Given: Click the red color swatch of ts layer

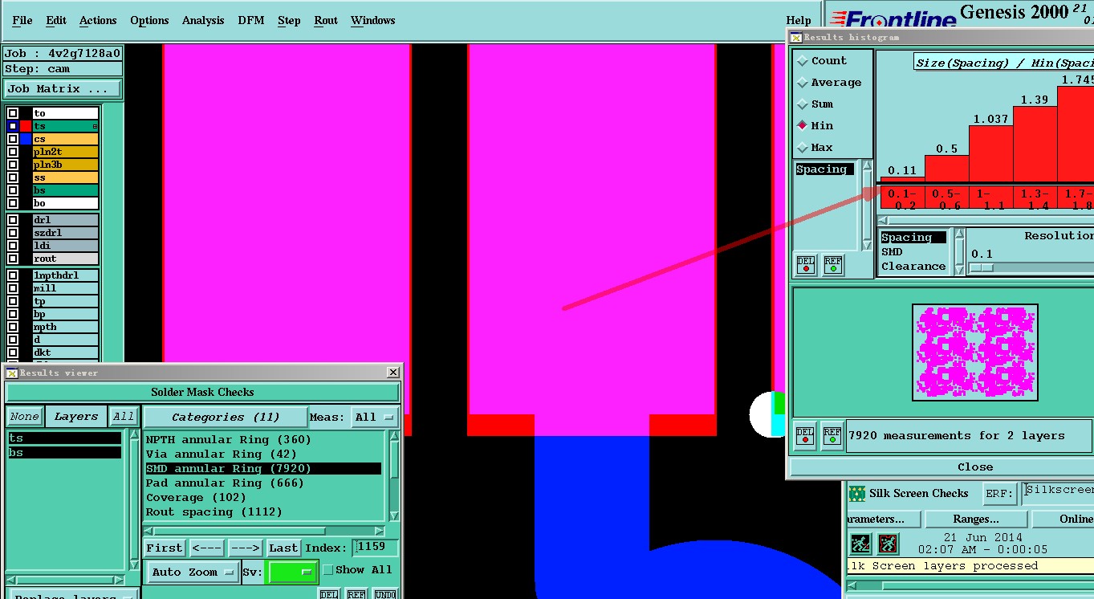Looking at the screenshot, I should [26, 126].
